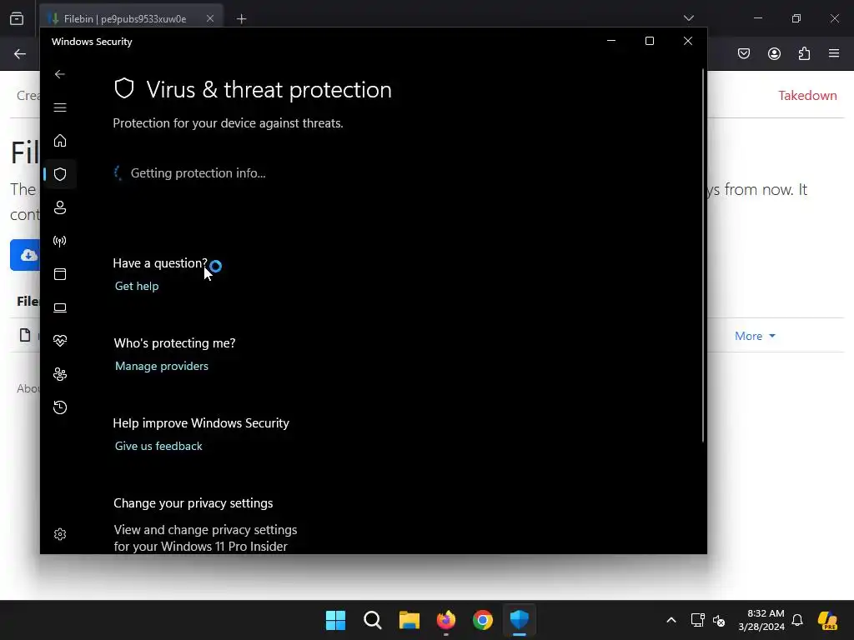Click network status tray icon
Image resolution: width=854 pixels, height=640 pixels.
click(x=697, y=620)
